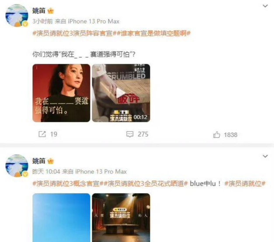
Task: Open the second post's 姚笛 avatar
Action: [17, 166]
